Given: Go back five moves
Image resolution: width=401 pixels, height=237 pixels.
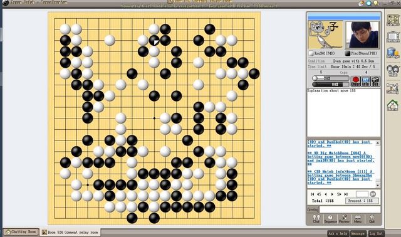Looking at the screenshot, I should click(319, 194).
